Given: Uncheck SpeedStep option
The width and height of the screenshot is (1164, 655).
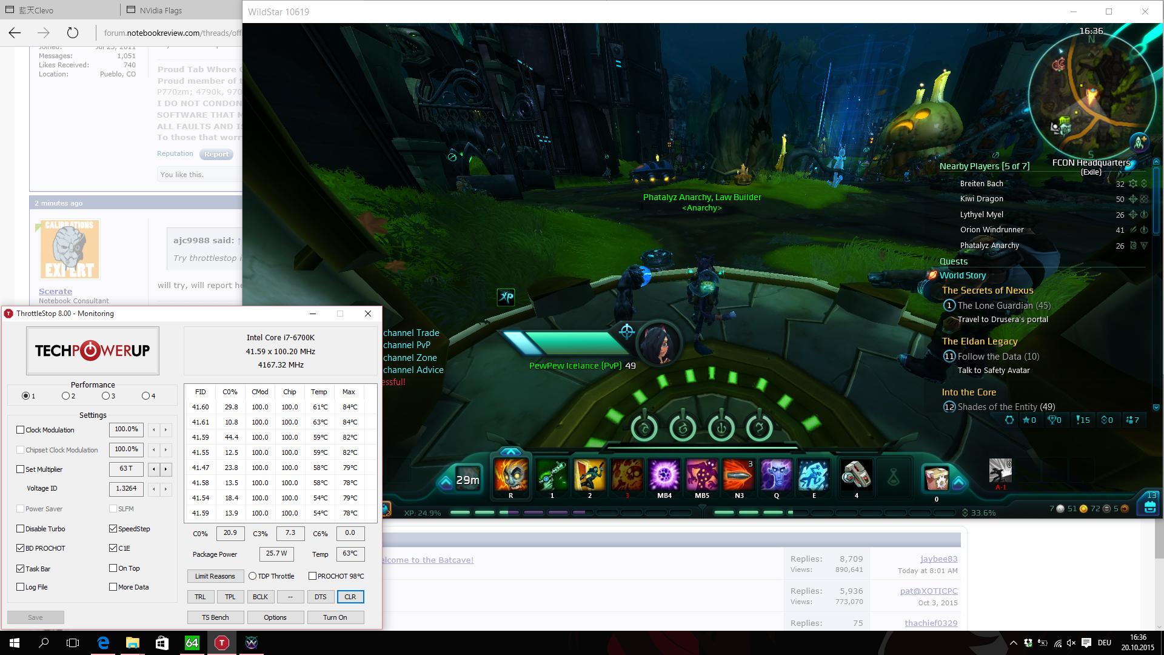Looking at the screenshot, I should [113, 528].
